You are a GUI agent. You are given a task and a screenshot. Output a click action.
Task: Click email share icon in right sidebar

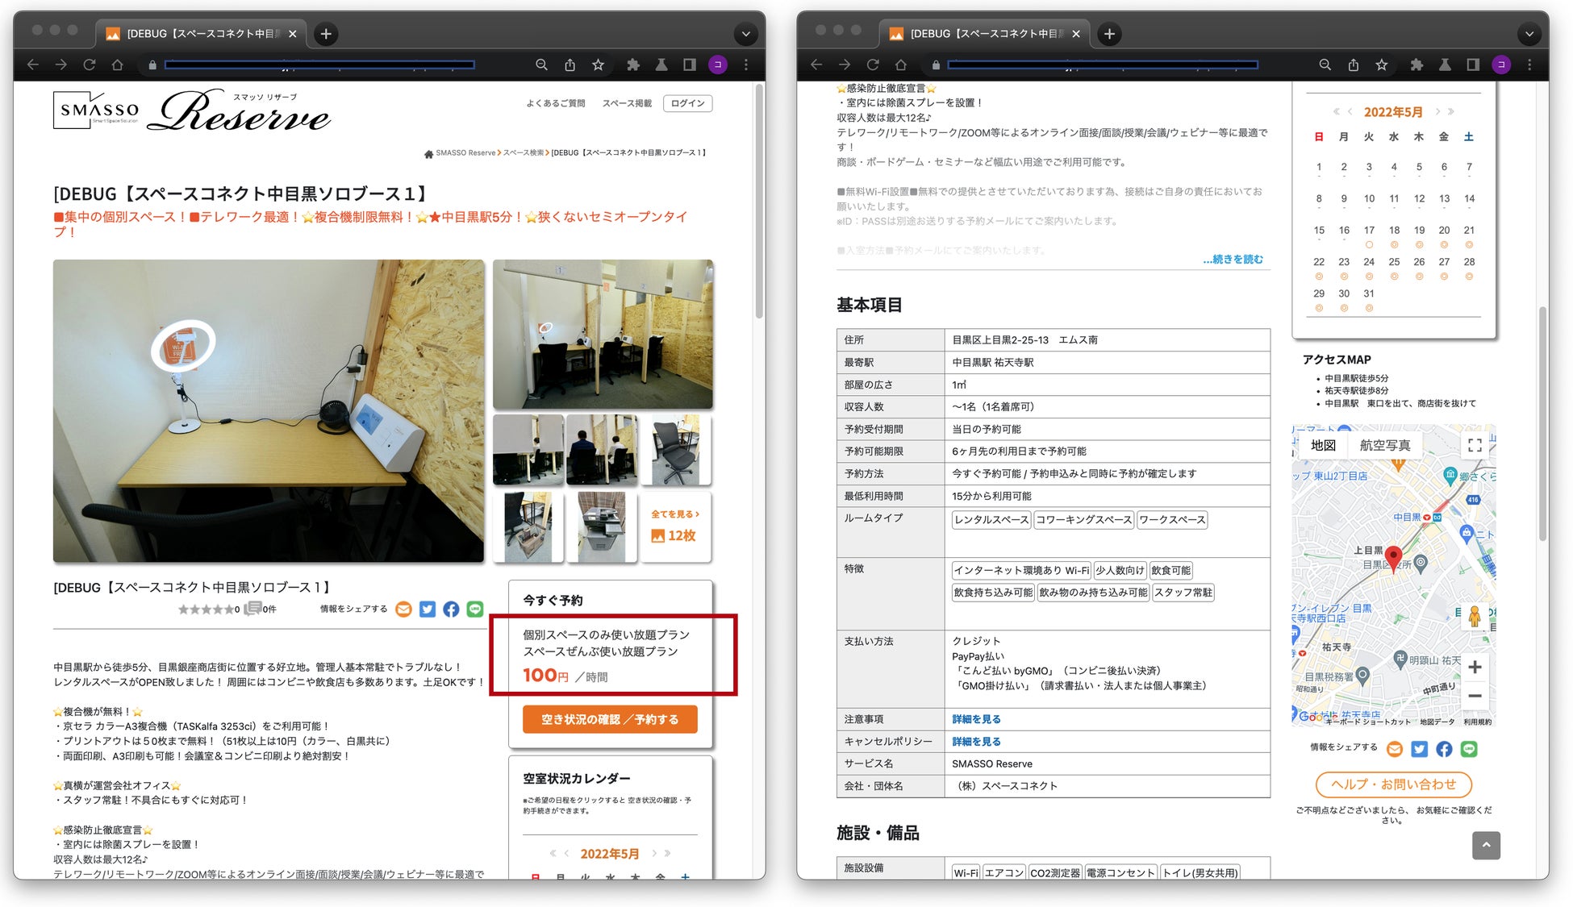pyautogui.click(x=1395, y=749)
